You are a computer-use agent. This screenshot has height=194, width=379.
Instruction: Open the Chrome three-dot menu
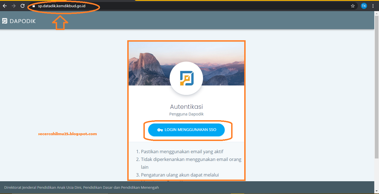point(373,6)
